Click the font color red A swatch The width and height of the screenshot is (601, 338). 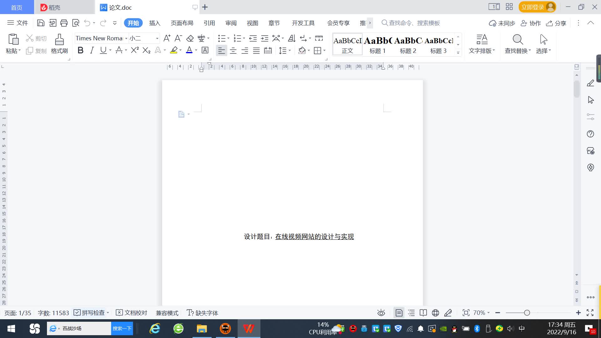point(189,50)
